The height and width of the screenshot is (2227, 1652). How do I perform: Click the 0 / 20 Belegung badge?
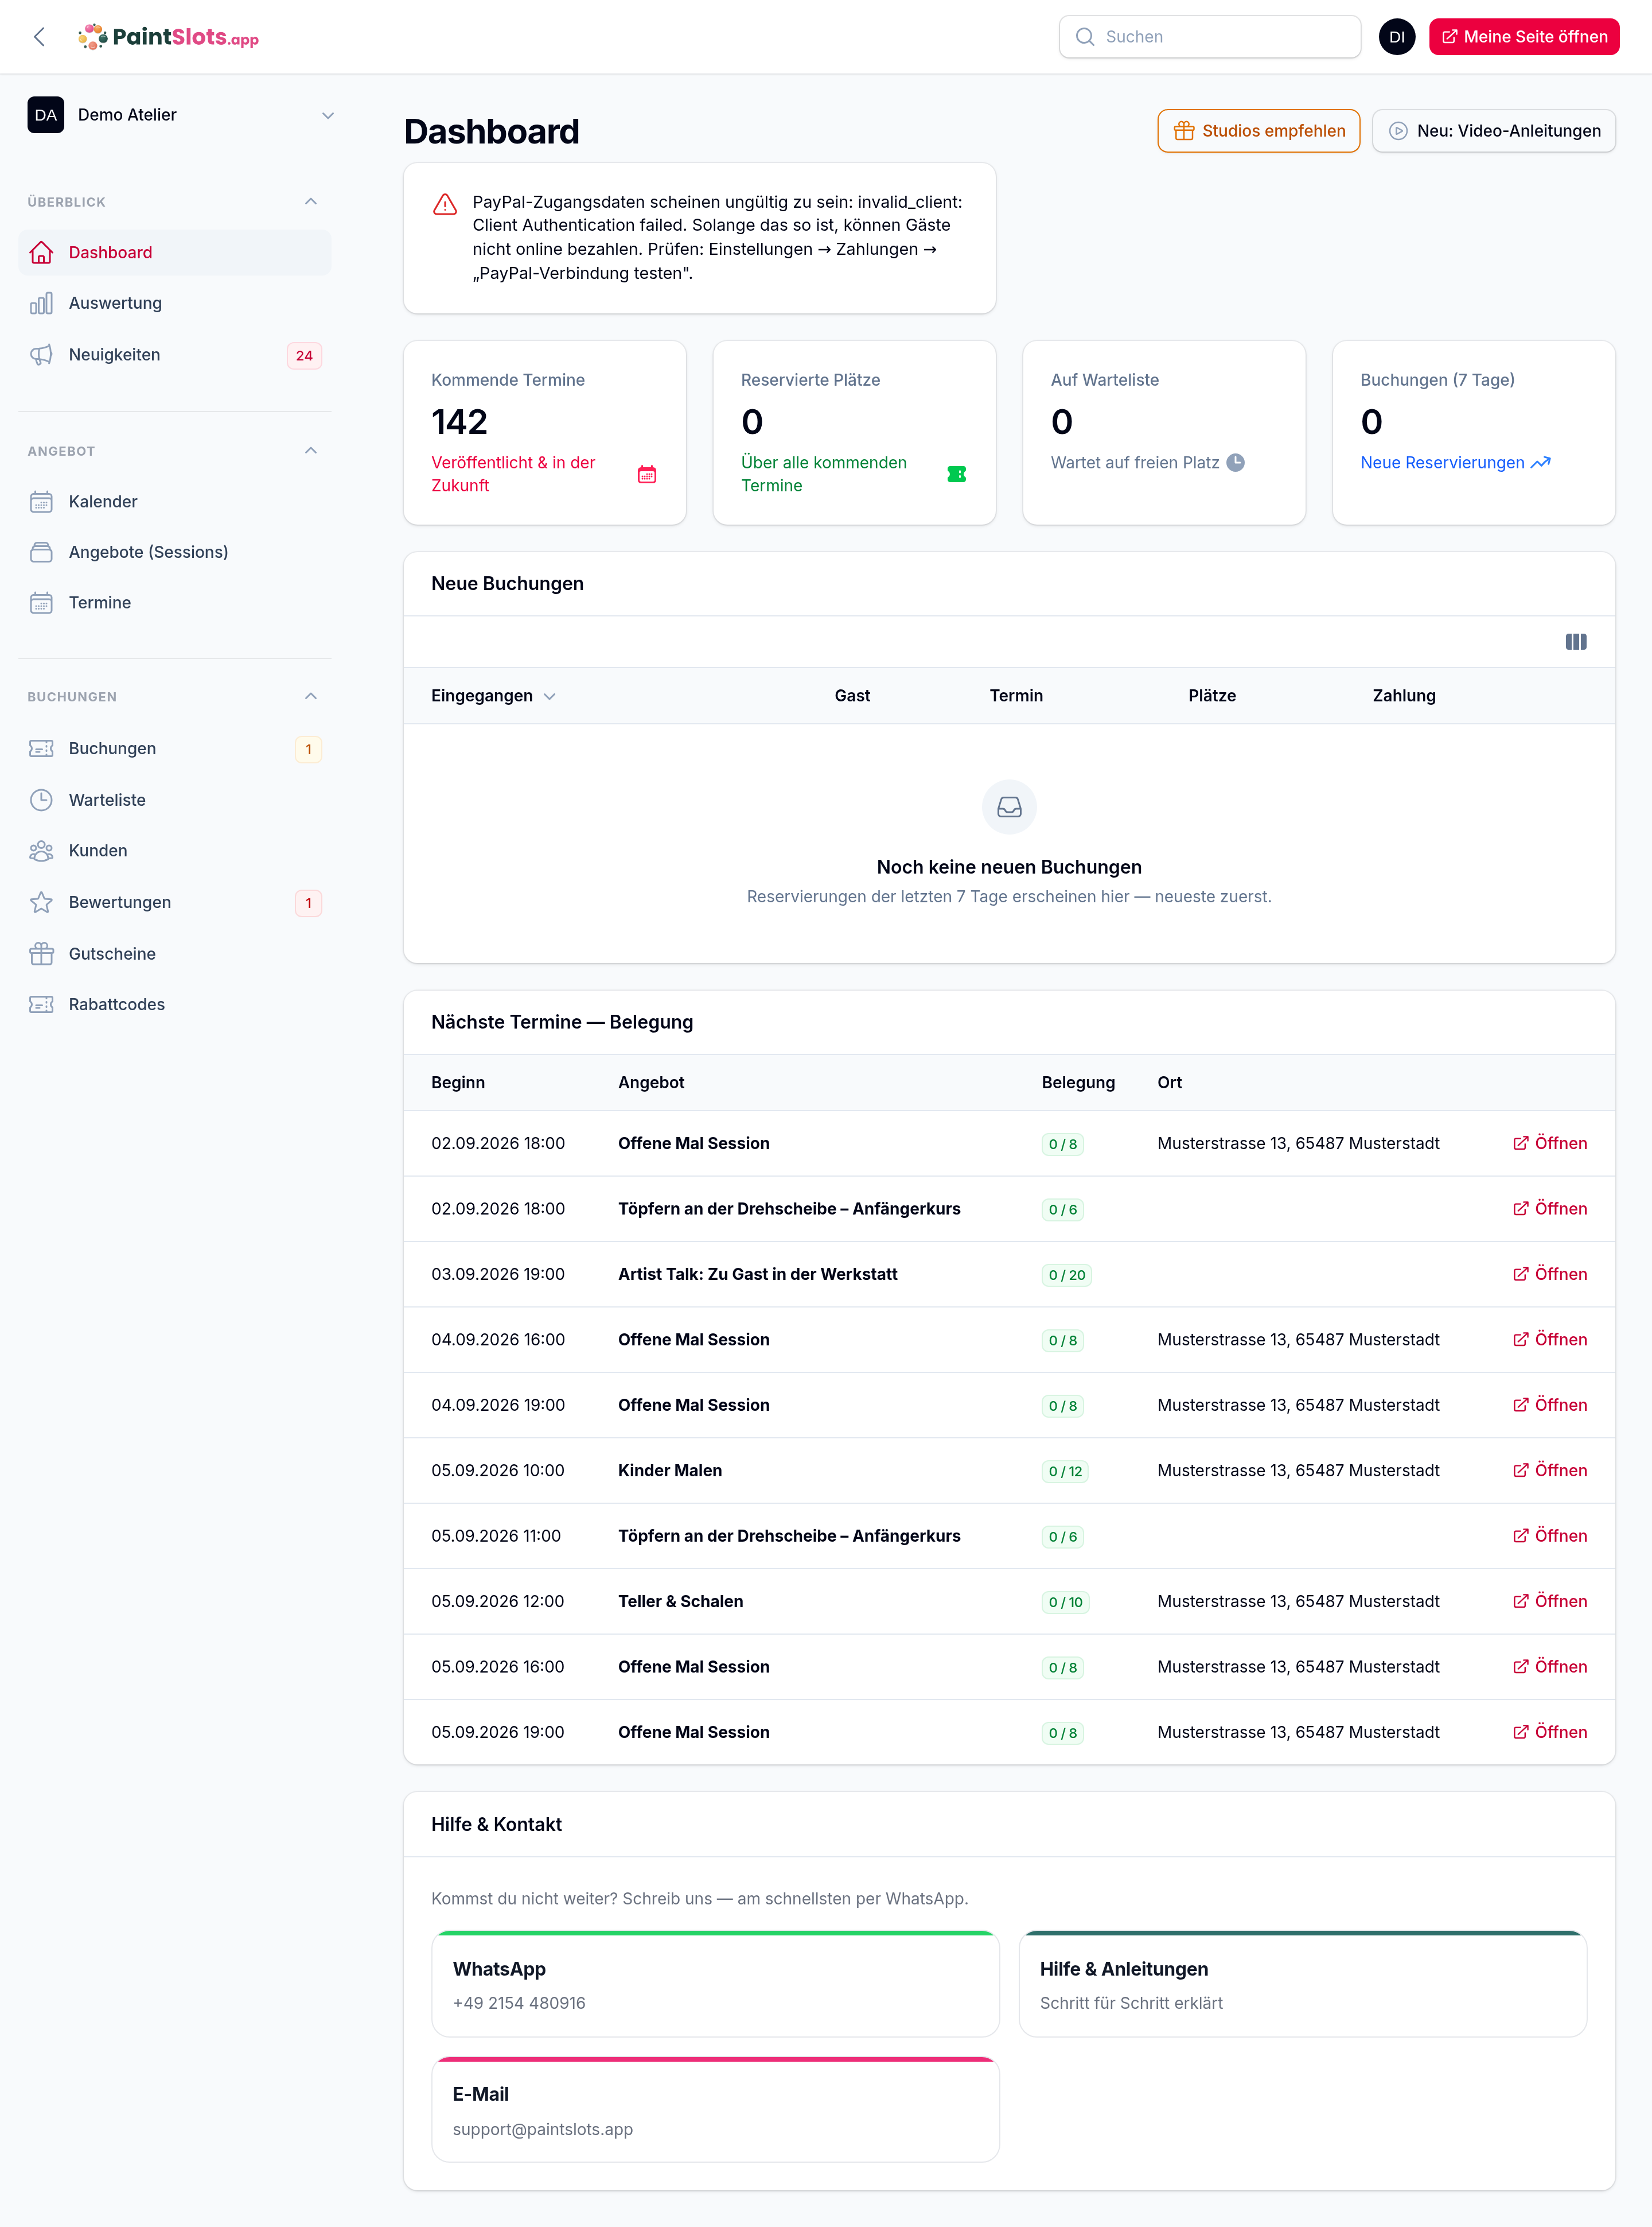[1066, 1275]
